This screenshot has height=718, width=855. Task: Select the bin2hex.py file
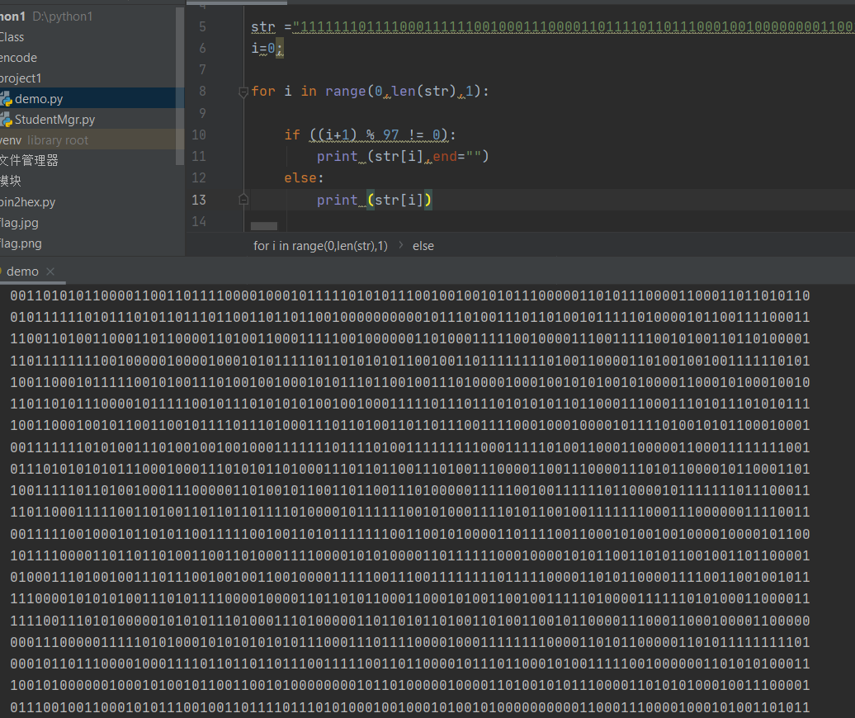tap(28, 202)
